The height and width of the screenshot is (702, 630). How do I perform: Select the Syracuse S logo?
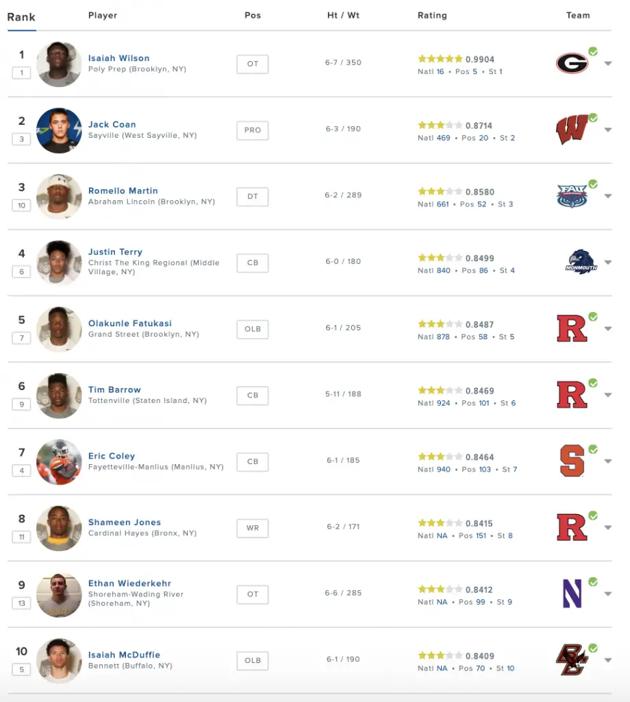coord(572,461)
